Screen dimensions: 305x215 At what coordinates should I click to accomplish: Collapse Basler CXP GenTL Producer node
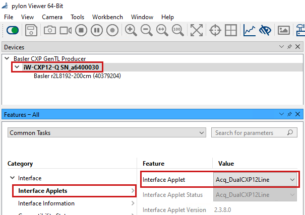tap(7, 58)
